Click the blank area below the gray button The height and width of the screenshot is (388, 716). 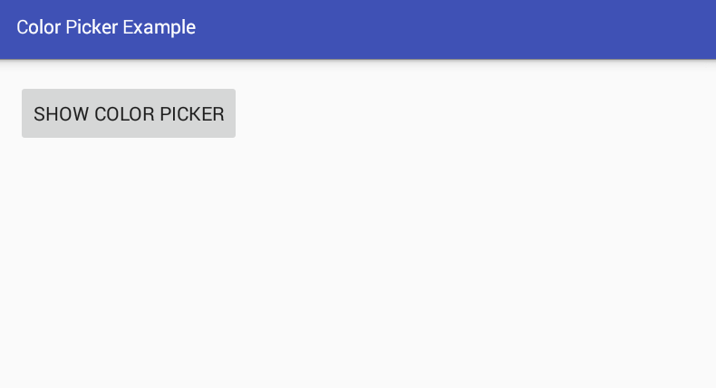tap(129, 263)
